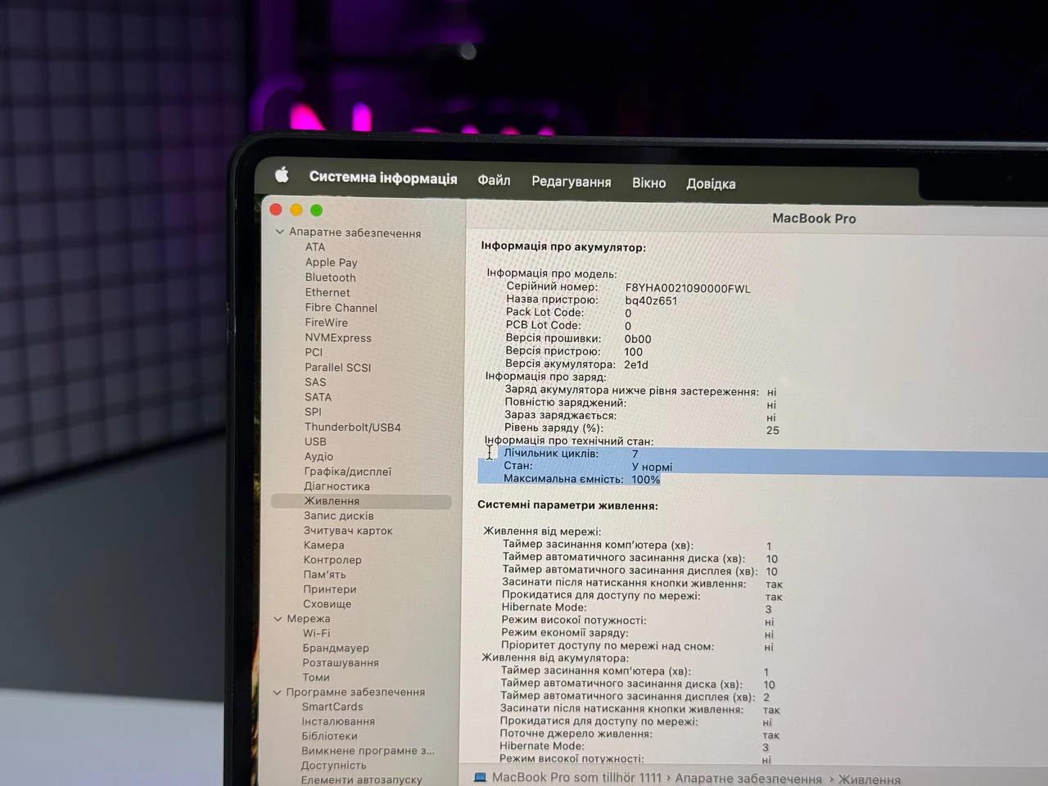
Task: Select Запис дисків in the sidebar
Action: coord(339,516)
